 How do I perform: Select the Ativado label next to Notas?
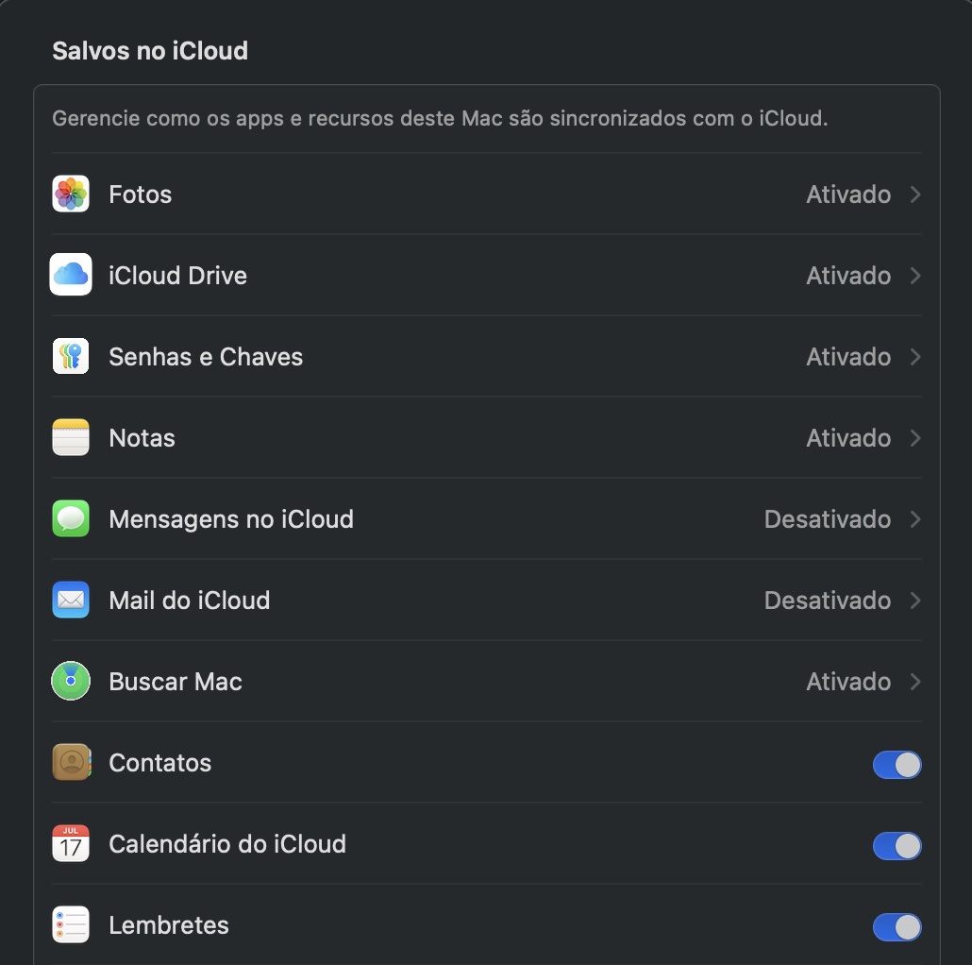(x=847, y=437)
